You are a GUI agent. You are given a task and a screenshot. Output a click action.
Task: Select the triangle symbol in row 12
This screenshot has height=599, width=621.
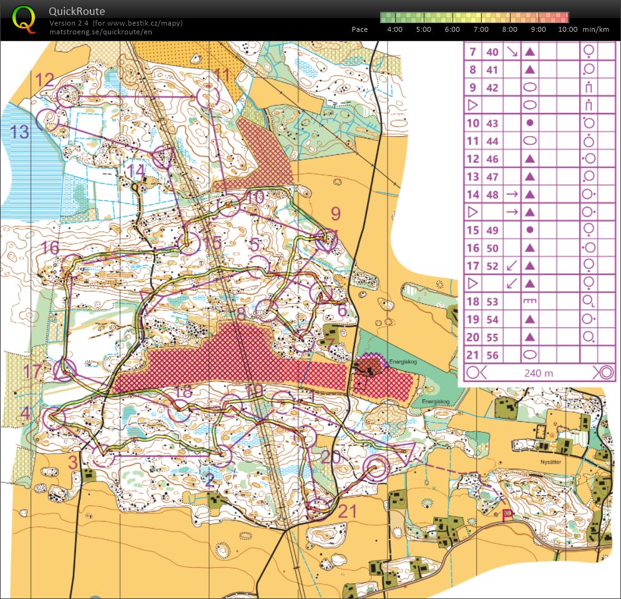[530, 159]
